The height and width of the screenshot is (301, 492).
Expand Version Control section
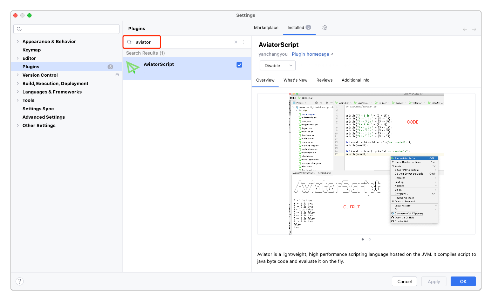pyautogui.click(x=18, y=75)
